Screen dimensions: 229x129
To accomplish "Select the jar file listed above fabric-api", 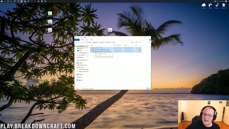I will (x=116, y=48).
